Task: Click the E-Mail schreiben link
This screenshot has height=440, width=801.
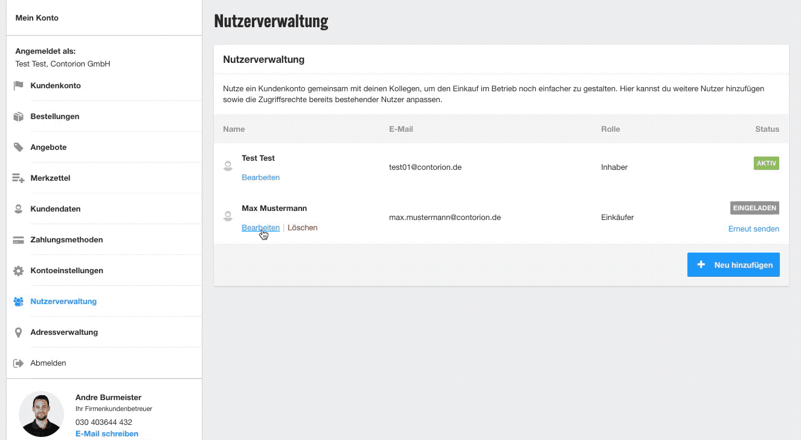Action: point(106,434)
